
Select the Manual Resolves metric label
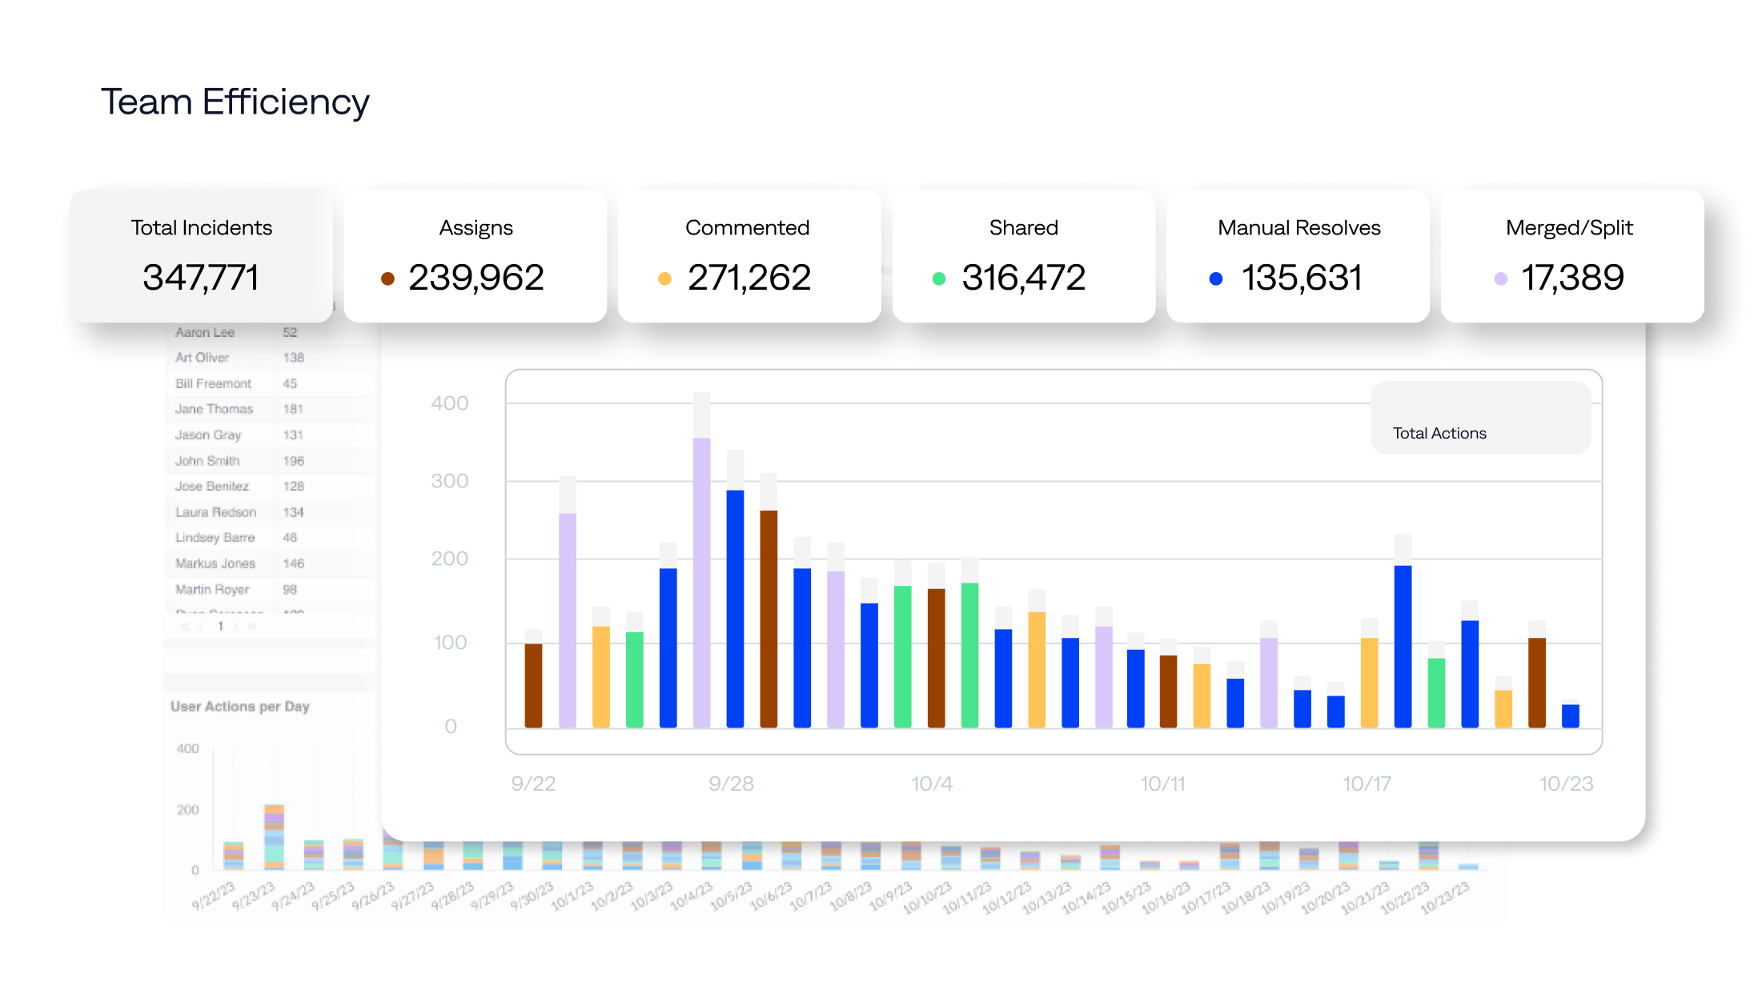point(1299,228)
